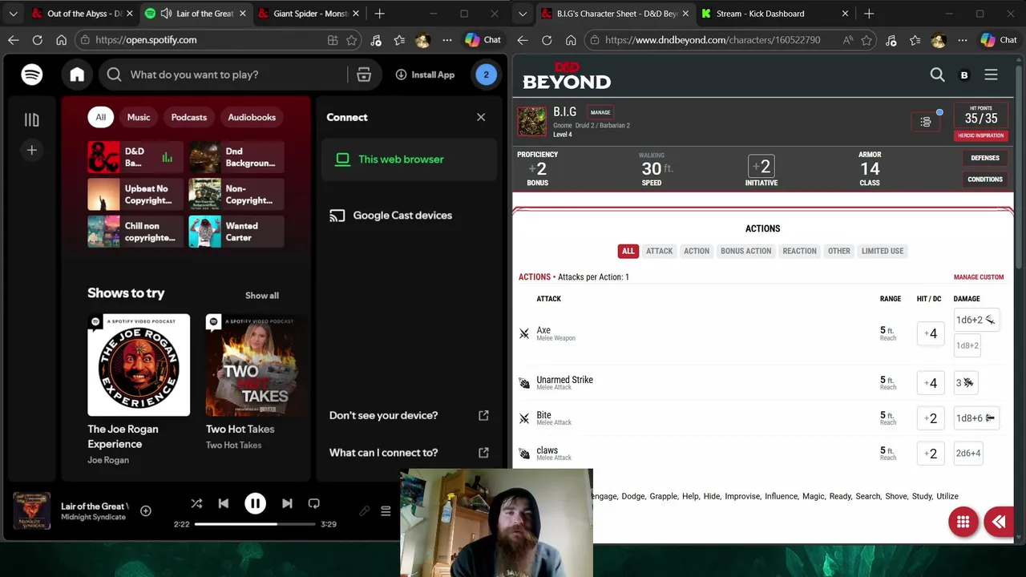Select the All filter chip in Spotify

[x=101, y=117]
